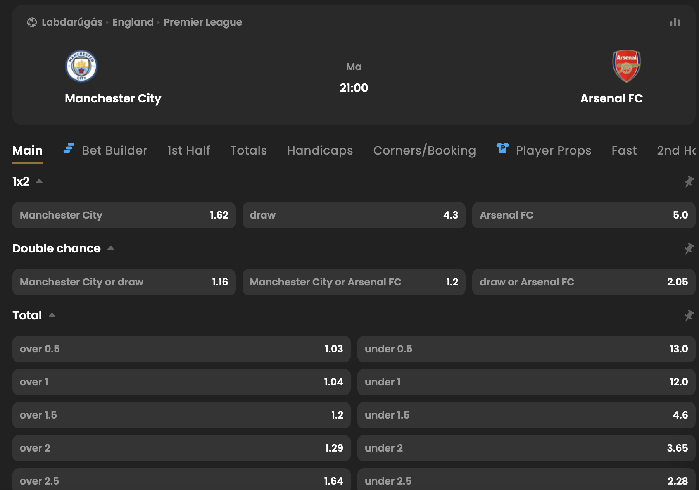Select under 1.5 at 4.6

click(526, 415)
